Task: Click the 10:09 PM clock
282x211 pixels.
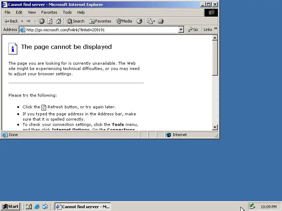Action: click(269, 207)
